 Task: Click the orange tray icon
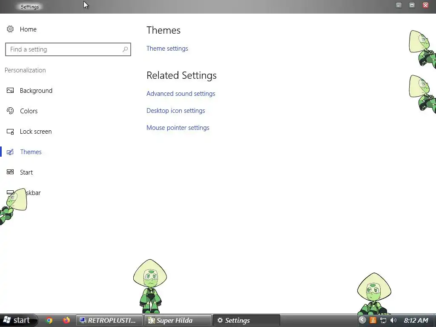tap(373, 320)
